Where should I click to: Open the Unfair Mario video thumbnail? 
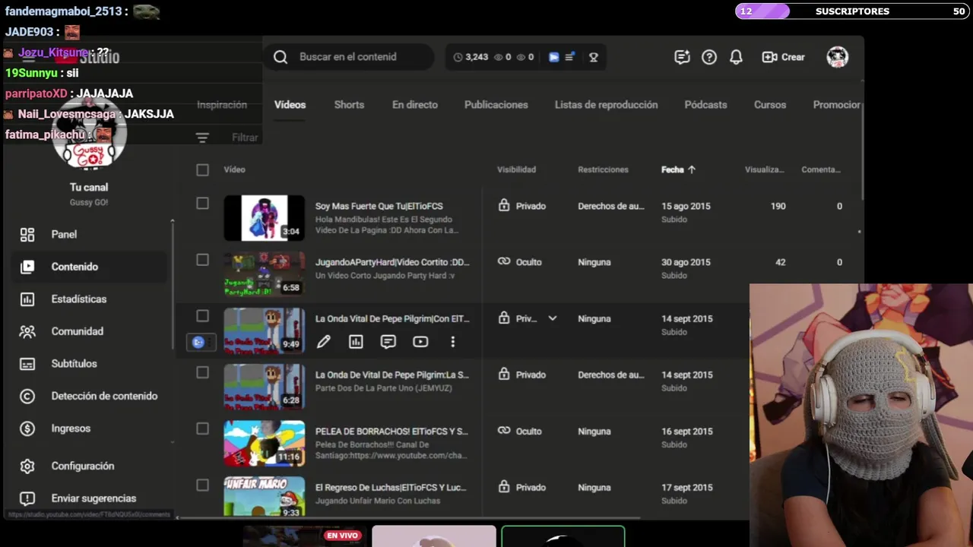point(264,496)
